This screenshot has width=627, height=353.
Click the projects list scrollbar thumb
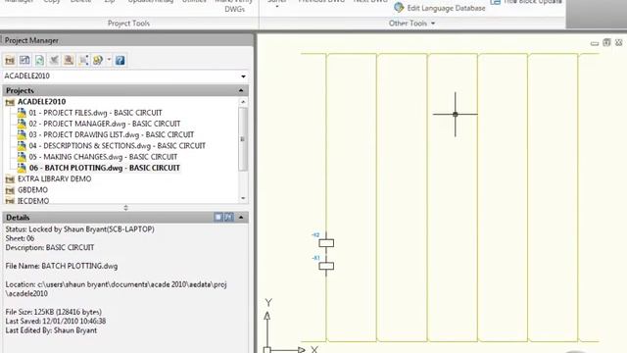pos(243,139)
